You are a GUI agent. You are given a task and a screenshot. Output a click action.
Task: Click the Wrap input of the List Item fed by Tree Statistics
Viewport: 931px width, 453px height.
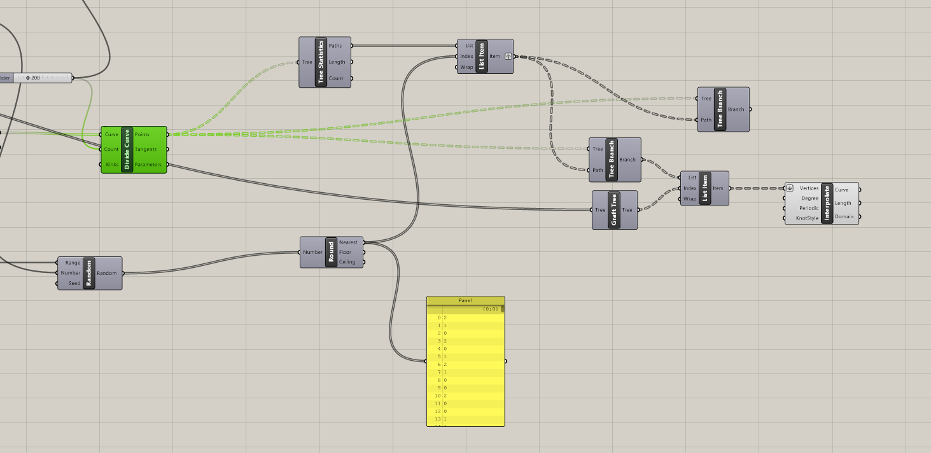(466, 67)
